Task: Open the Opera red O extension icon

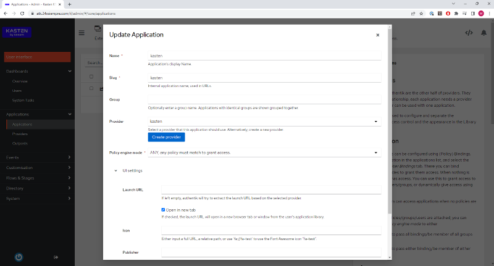Action: (448, 14)
